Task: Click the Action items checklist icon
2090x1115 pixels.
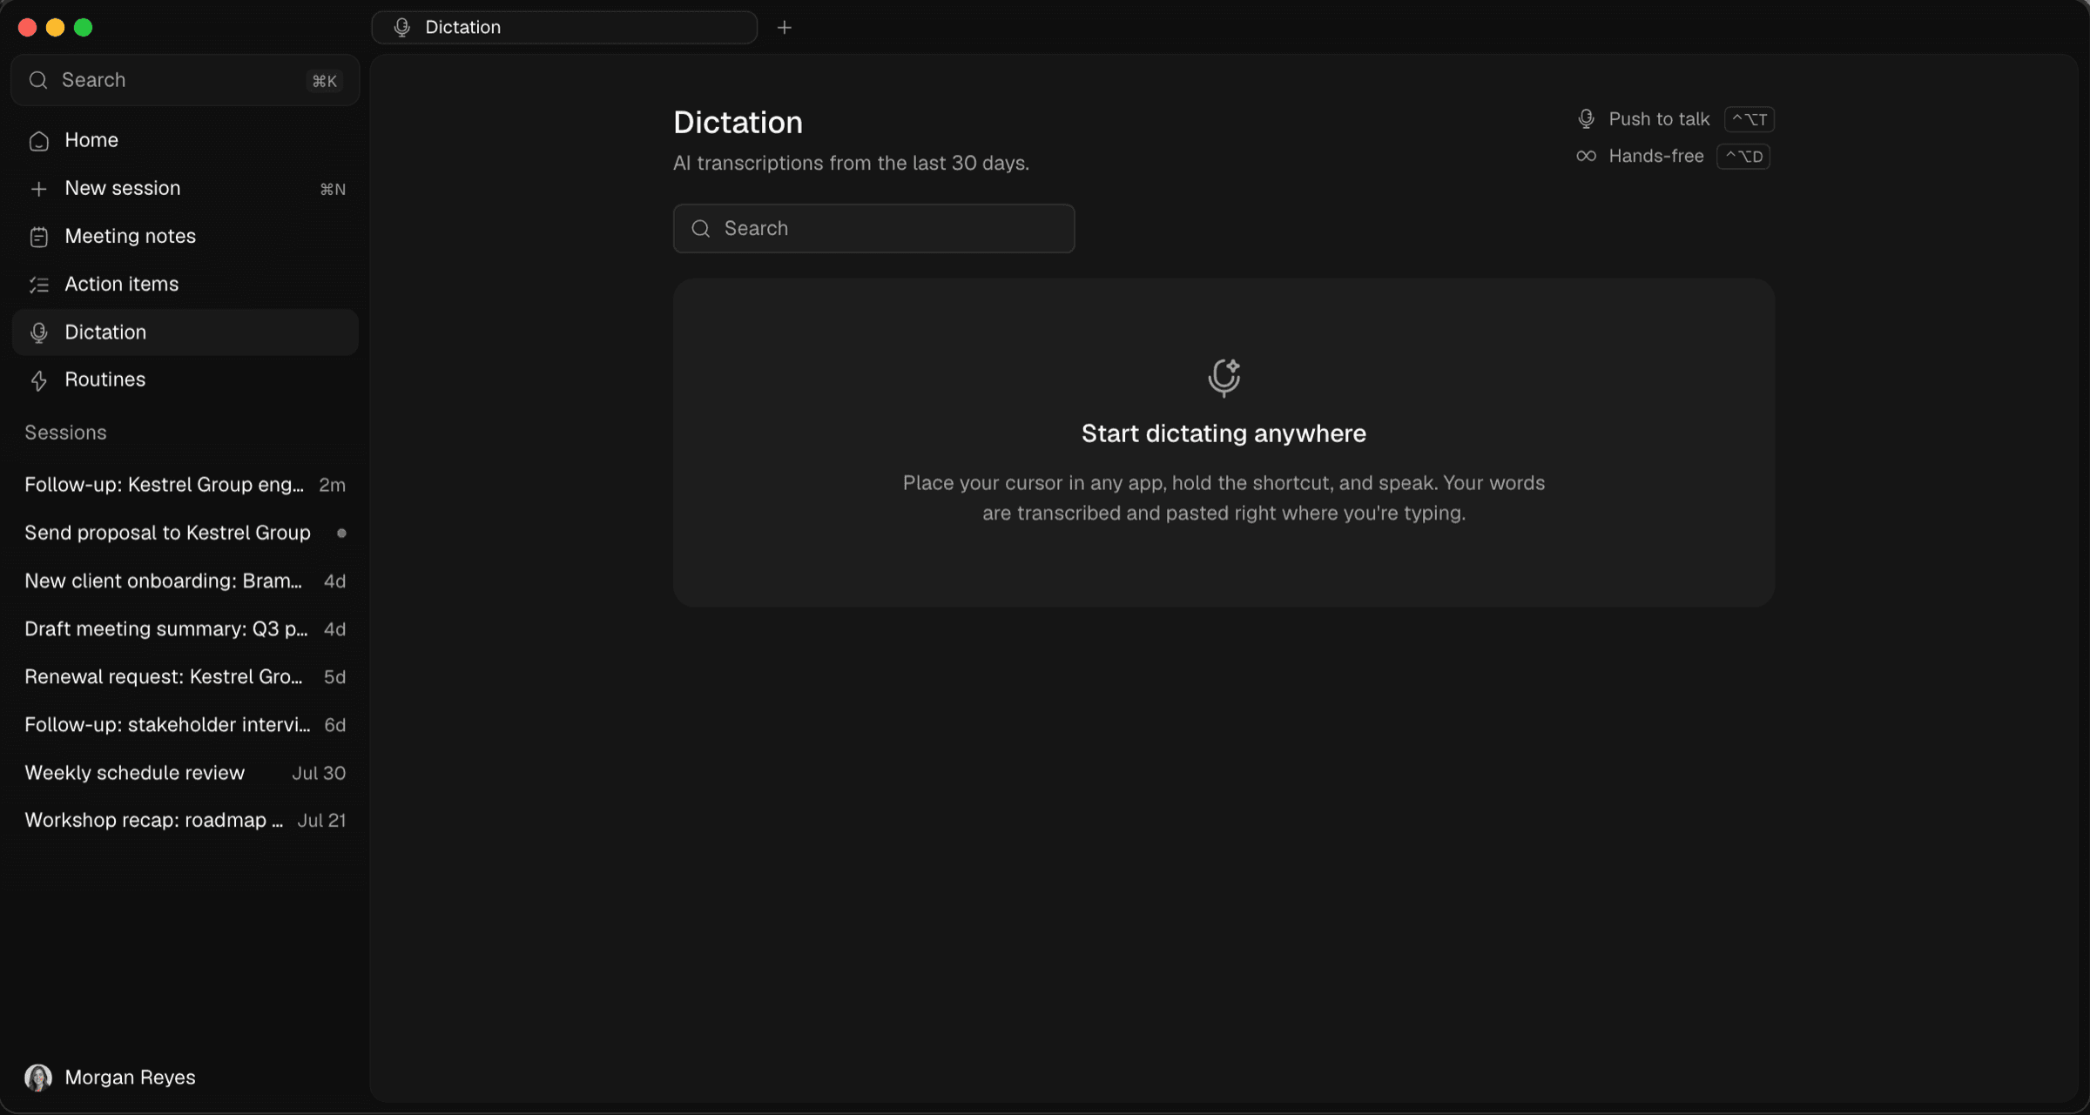Action: 38,285
